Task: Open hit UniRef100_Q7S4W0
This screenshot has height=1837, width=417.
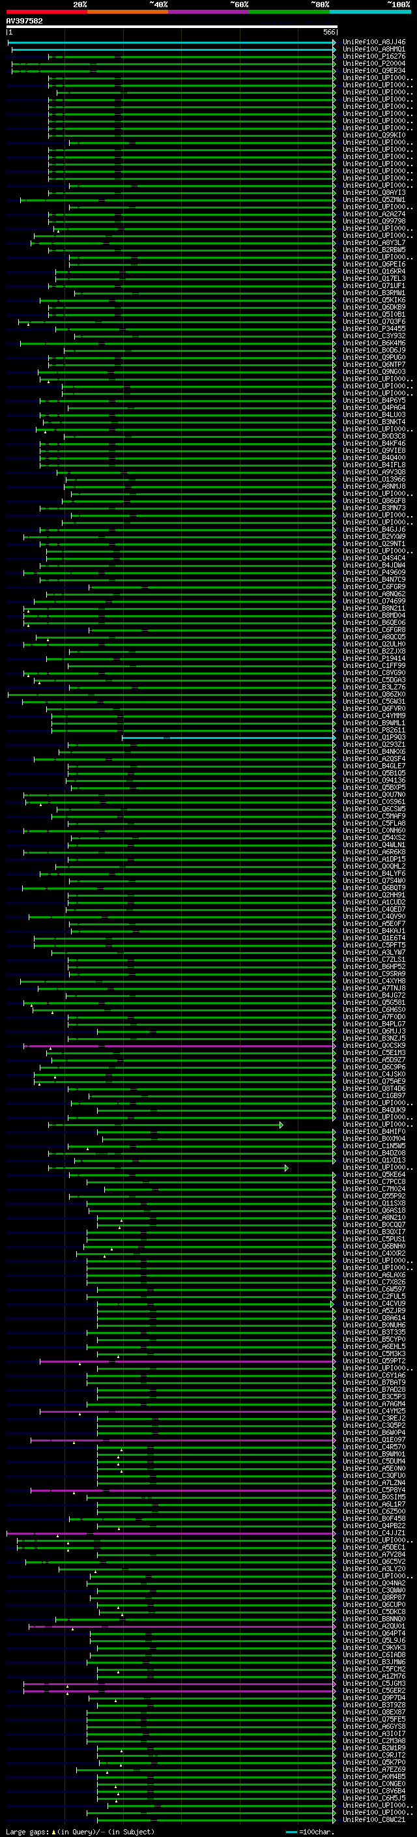Action: [373, 881]
